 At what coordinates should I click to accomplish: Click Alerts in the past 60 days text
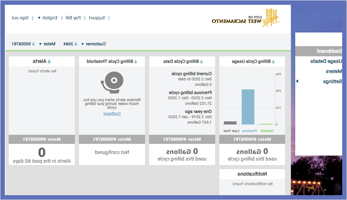pos(42,161)
